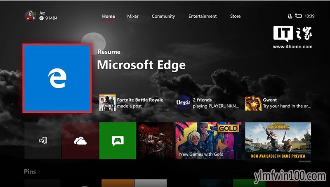This screenshot has width=330, height=187.
Task: Click the Microsoft Edge title text
Action: pos(141,65)
